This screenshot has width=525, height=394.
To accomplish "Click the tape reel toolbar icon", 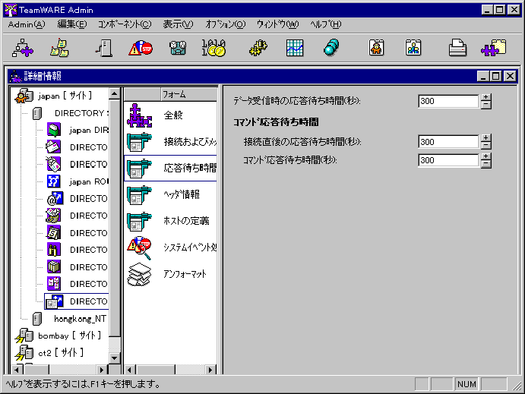I will pos(178,48).
